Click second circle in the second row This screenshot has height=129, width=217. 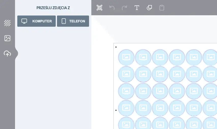point(143,74)
